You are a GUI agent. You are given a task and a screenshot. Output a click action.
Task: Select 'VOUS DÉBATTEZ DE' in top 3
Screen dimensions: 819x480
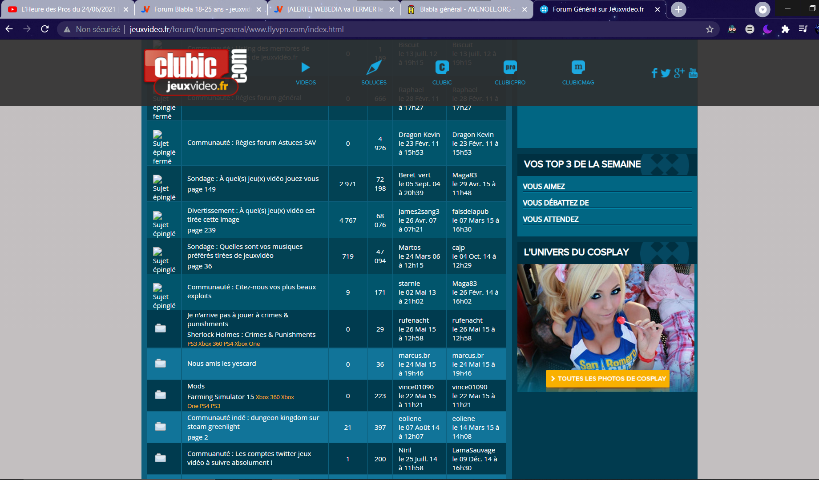coord(556,203)
